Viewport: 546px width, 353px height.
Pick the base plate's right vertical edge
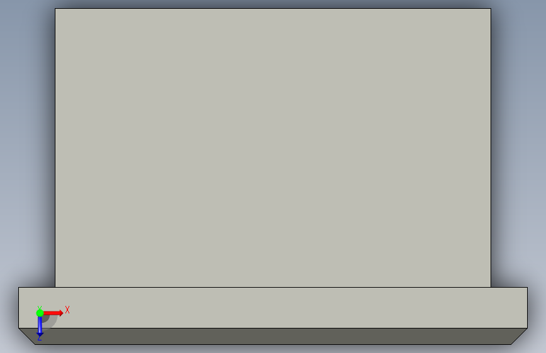528,308
